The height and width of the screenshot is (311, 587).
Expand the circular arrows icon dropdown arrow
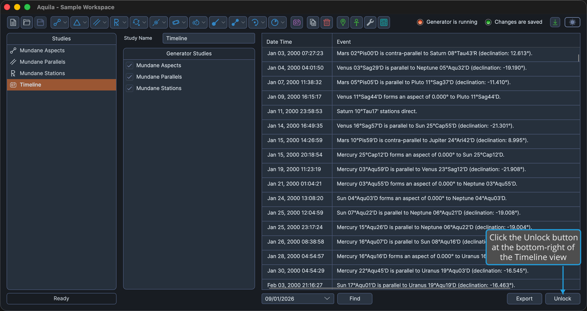[x=144, y=22]
